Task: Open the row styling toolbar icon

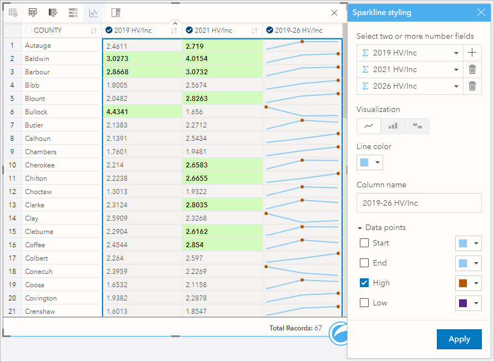Action: (x=73, y=13)
